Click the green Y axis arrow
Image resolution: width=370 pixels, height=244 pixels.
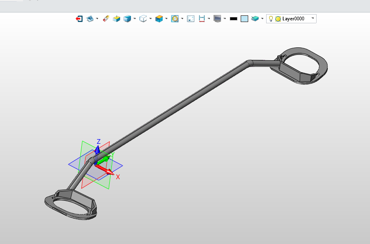point(103,160)
